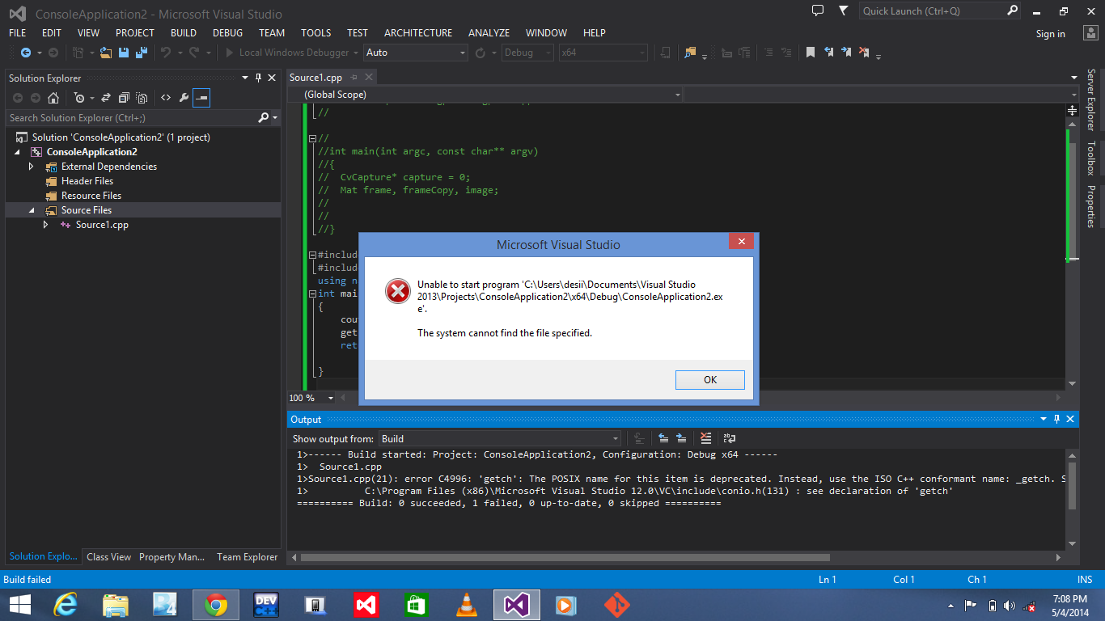Click the account avatar icon near Sign in
1105x621 pixels.
point(1090,33)
